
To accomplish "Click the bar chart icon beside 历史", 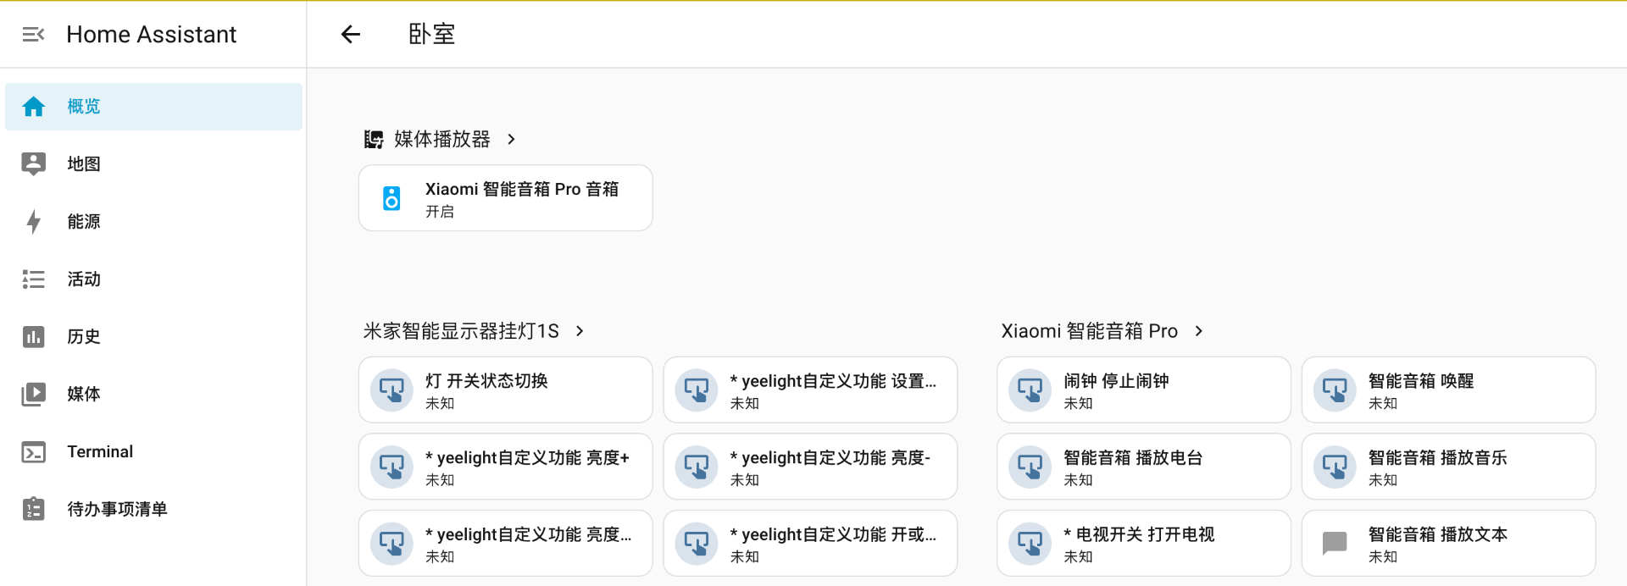I will [33, 337].
